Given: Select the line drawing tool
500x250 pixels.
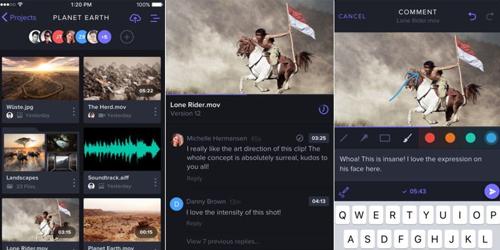Looking at the screenshot, I should pyautogui.click(x=344, y=138).
